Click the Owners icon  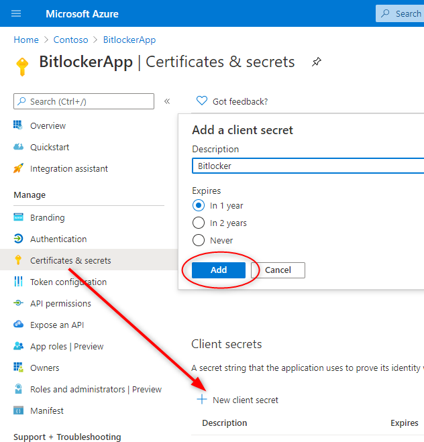pos(18,368)
